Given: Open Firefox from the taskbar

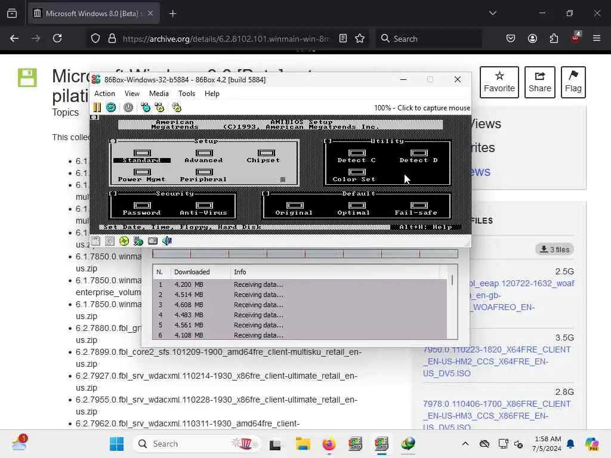Looking at the screenshot, I should pos(329,444).
